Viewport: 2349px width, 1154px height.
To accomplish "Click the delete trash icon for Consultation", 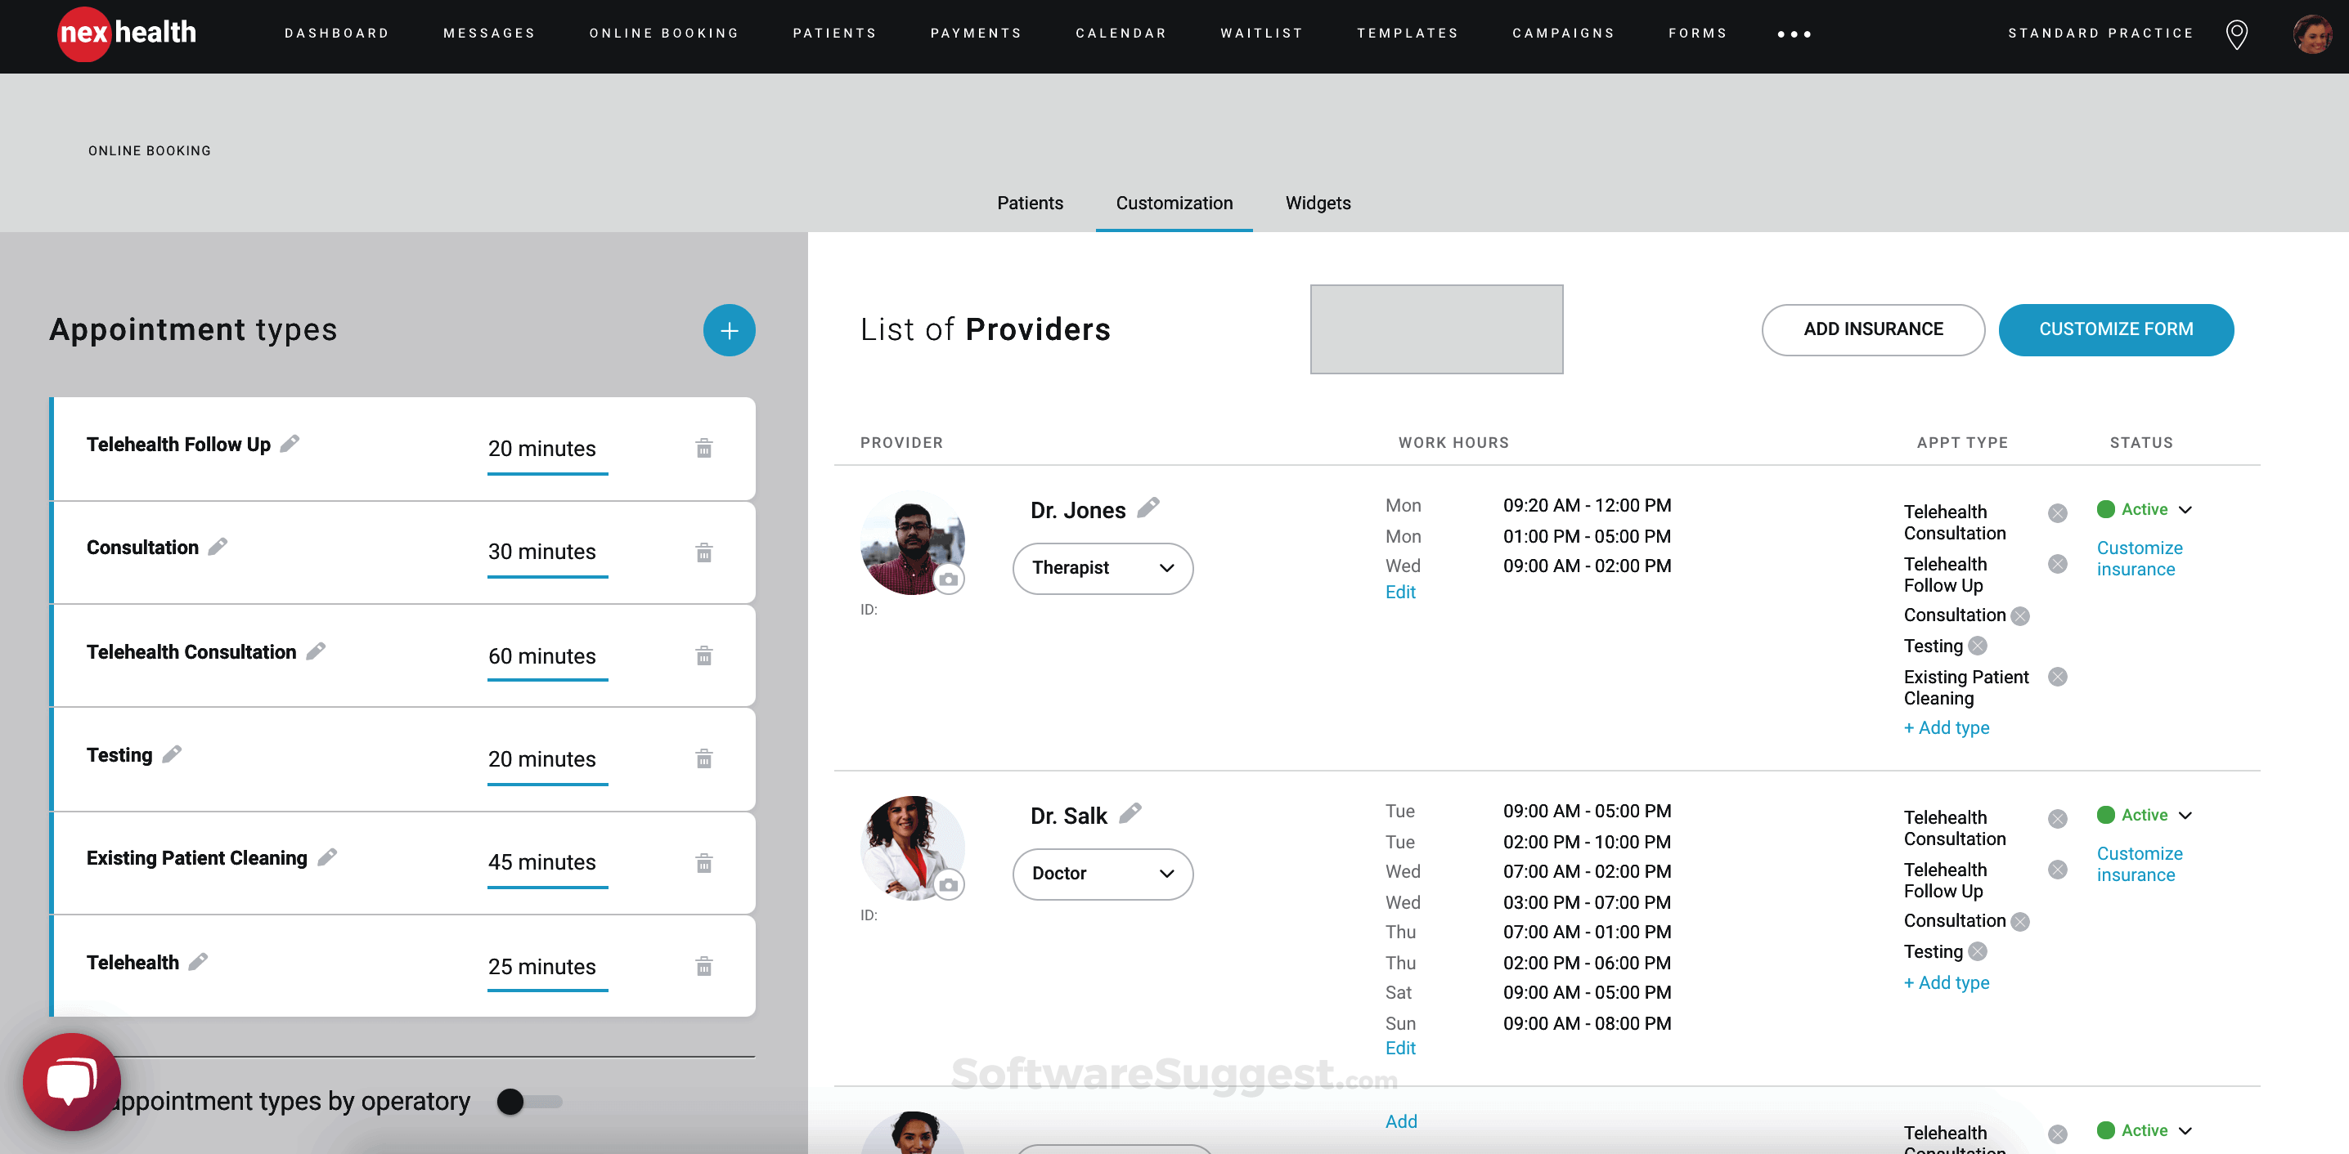I will tap(704, 552).
